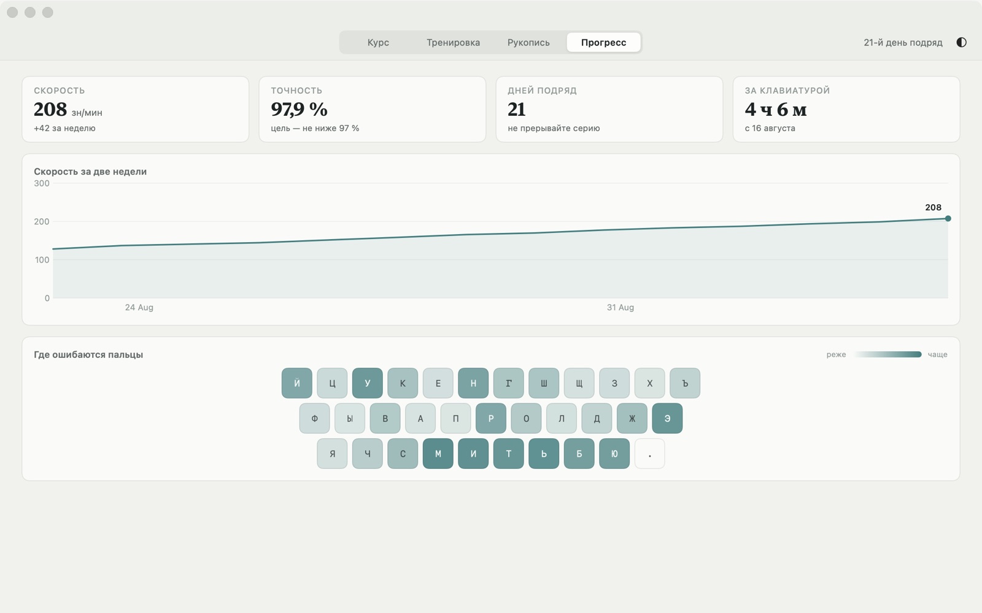Click the Ь key tile
The image size is (982, 613).
tap(544, 454)
